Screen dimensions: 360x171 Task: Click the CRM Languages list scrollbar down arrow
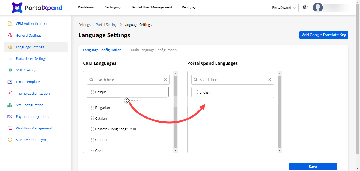[x=176, y=150]
